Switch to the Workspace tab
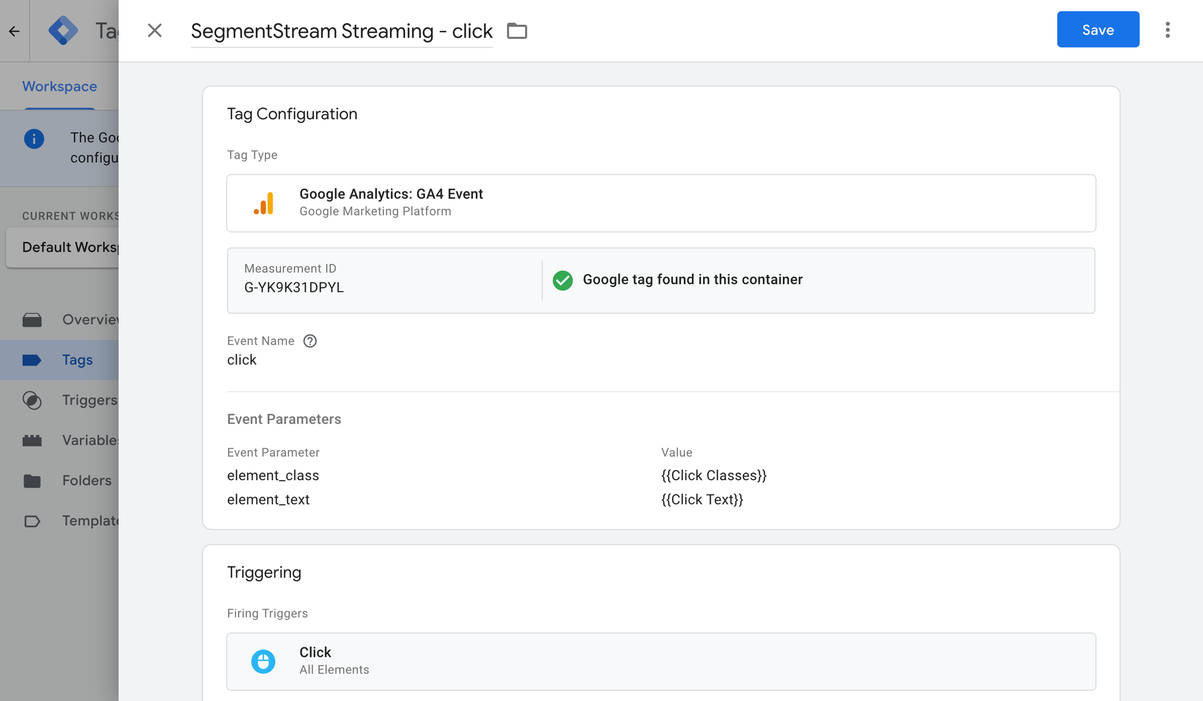The width and height of the screenshot is (1203, 701). pyautogui.click(x=59, y=86)
